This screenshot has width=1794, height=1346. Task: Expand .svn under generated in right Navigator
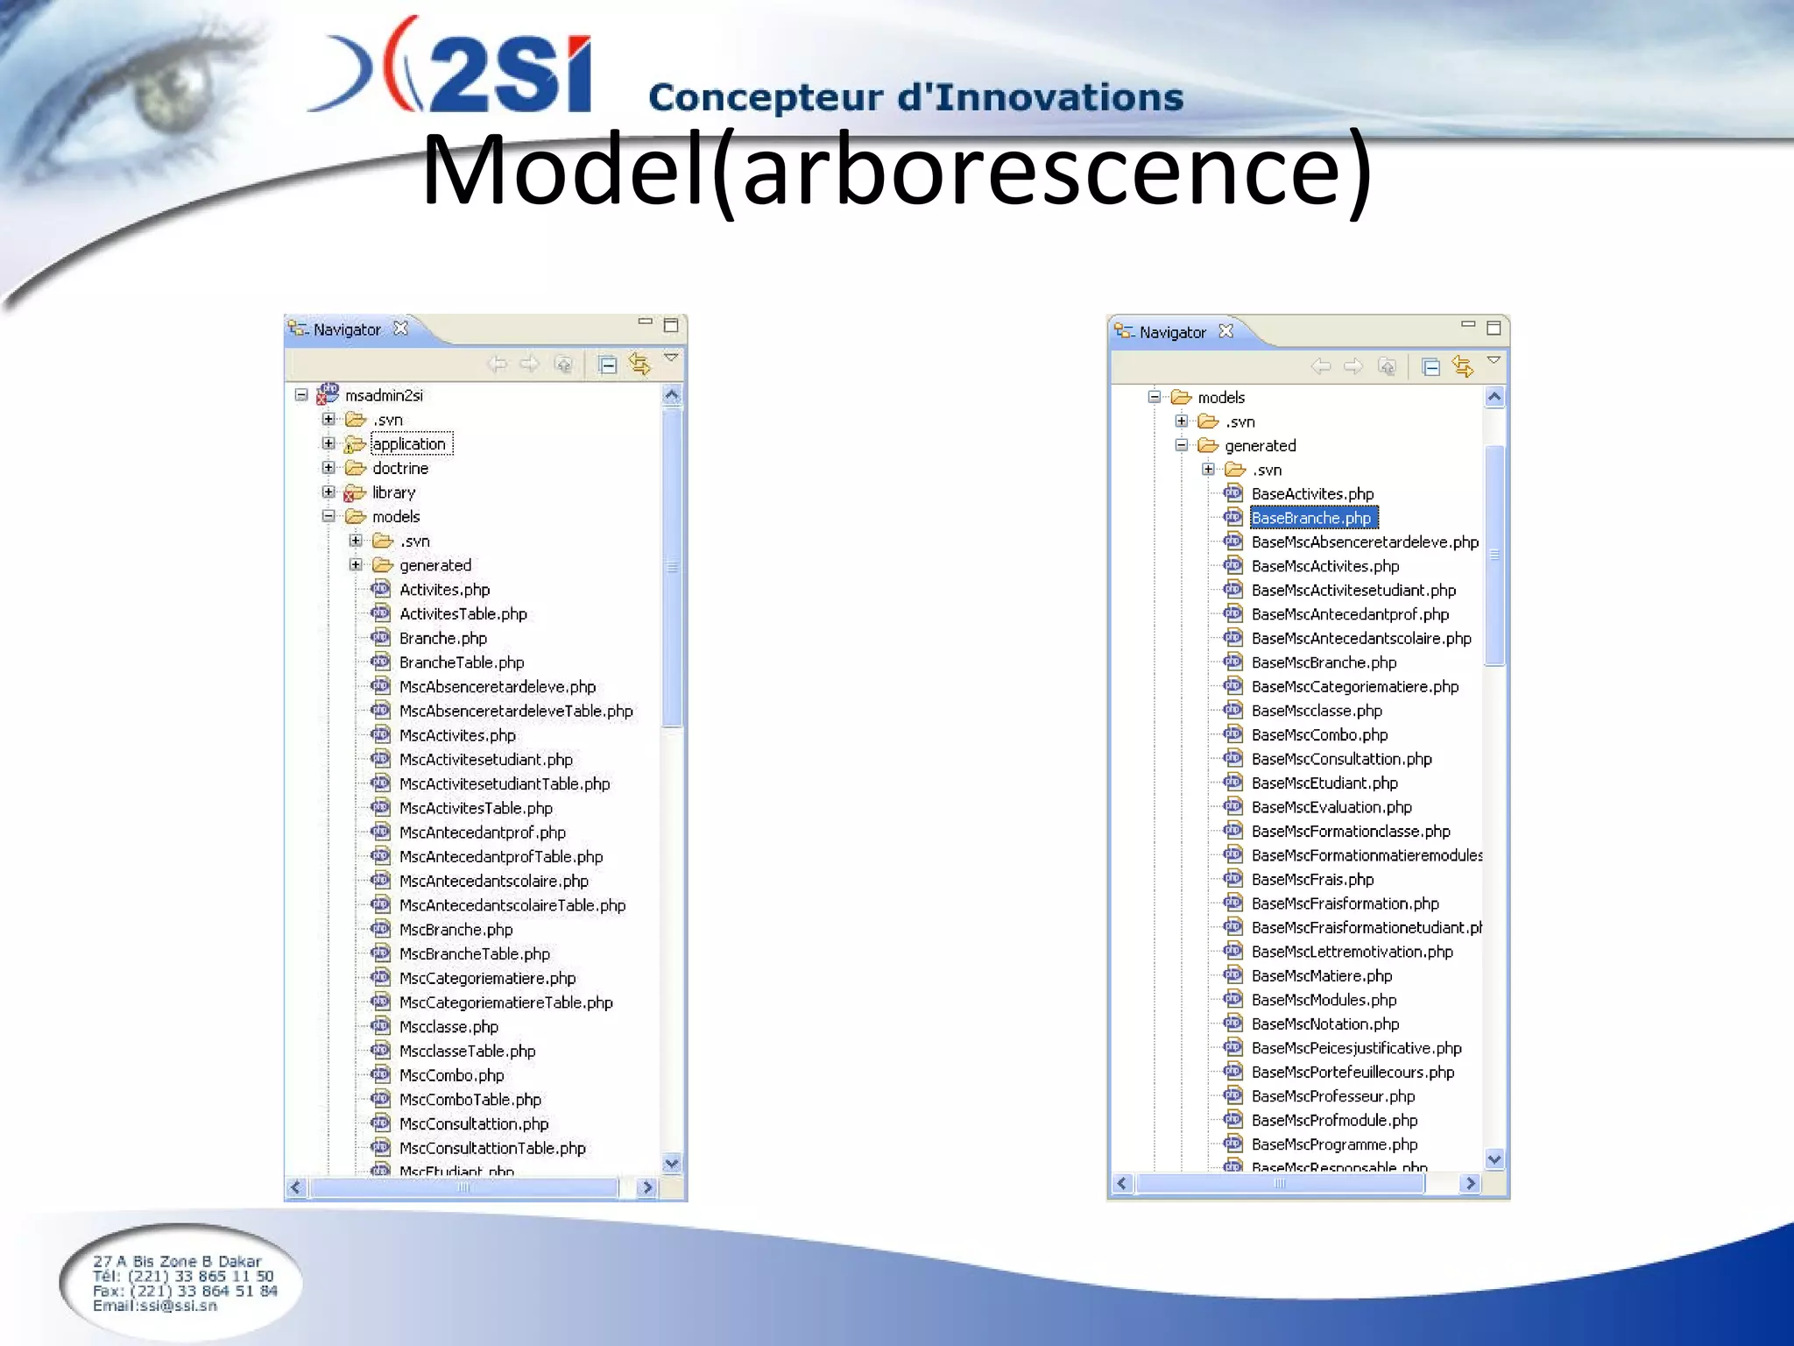point(1209,470)
